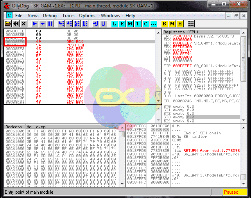Select the POP EDI instruction at 00AD8EF4
The width and height of the screenshot is (251, 198).
(x=75, y=56)
